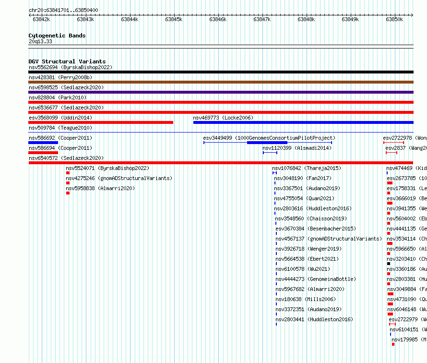Screen dimensions: 427x363
Task: Click nsv3048190 (Fan2017) label
Action: (x=303, y=178)
